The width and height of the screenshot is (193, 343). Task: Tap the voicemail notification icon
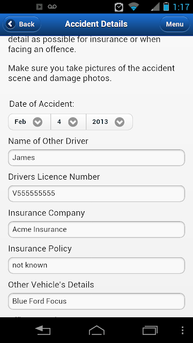(52, 7)
